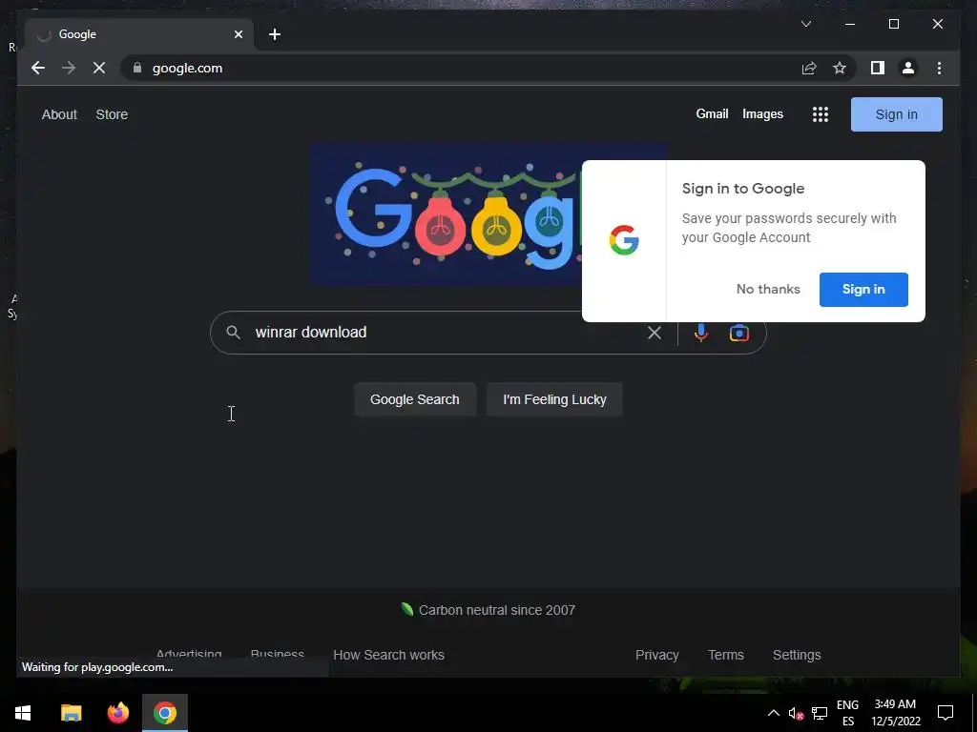Switch the ENG ES input language
The width and height of the screenshot is (977, 732).
[847, 713]
